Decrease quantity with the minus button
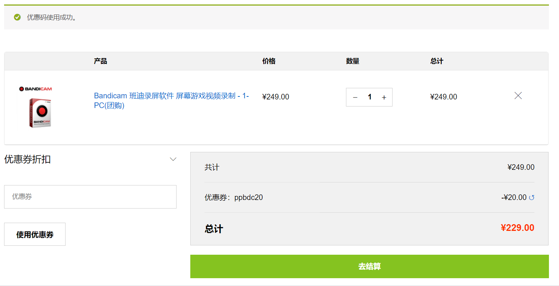 click(x=355, y=97)
